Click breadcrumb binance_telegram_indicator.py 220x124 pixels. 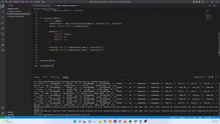click(x=46, y=9)
